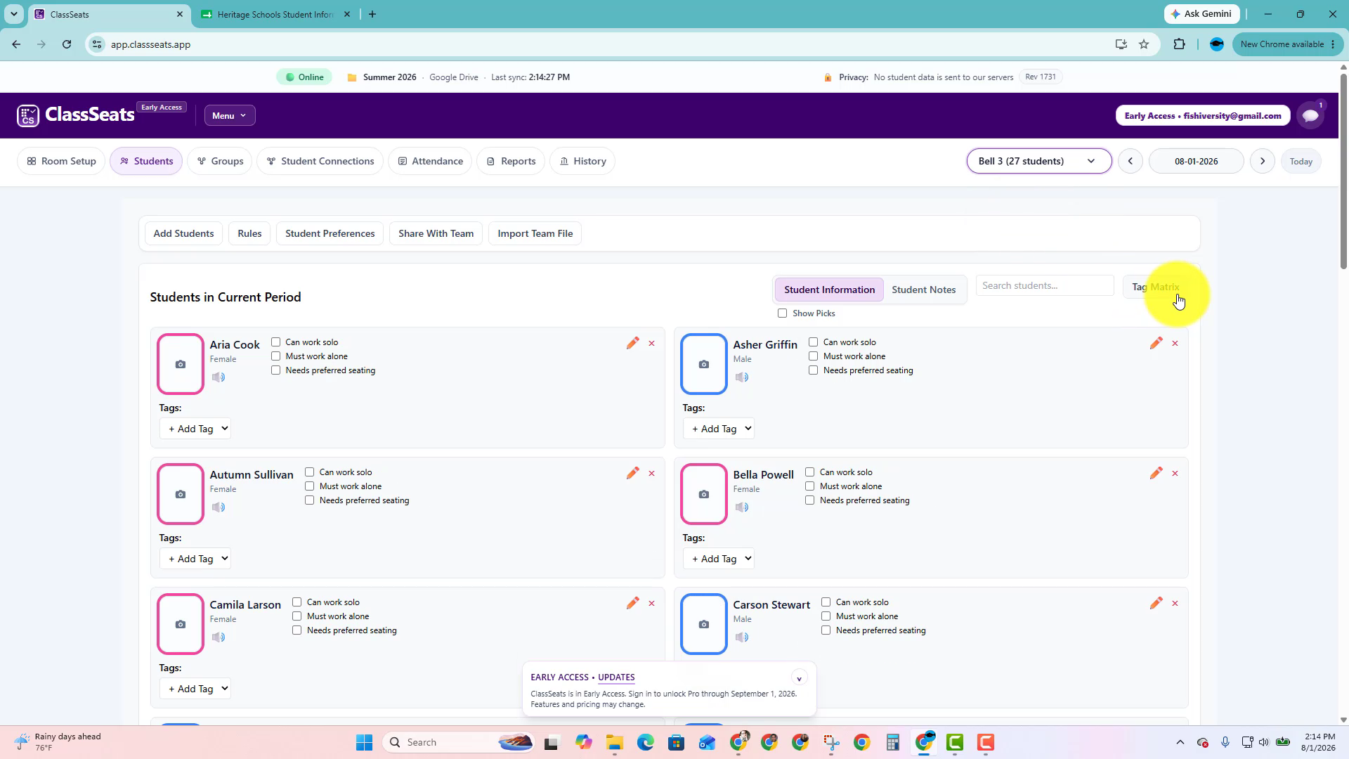Check Can work solo for Bella Powell
Viewport: 1349px width, 759px height.
[809, 472]
